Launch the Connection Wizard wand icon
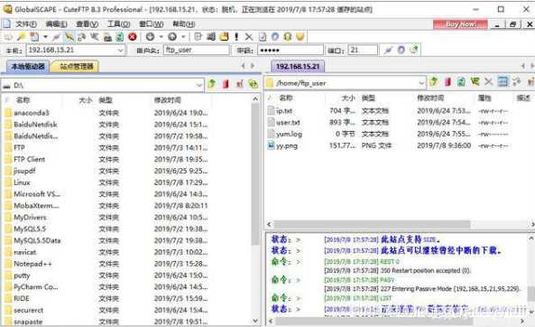The image size is (535, 327). [x=22, y=36]
